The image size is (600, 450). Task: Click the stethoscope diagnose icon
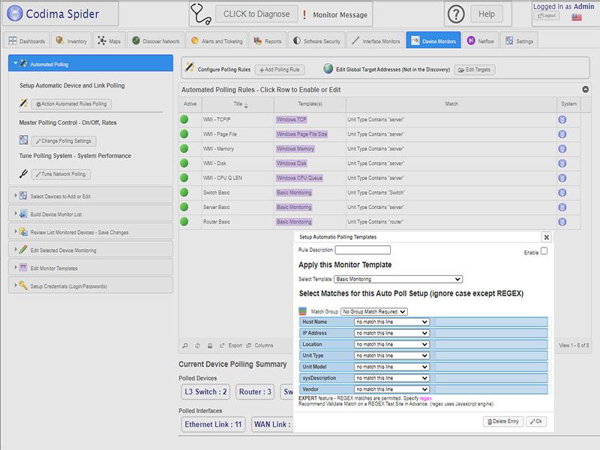[201, 14]
